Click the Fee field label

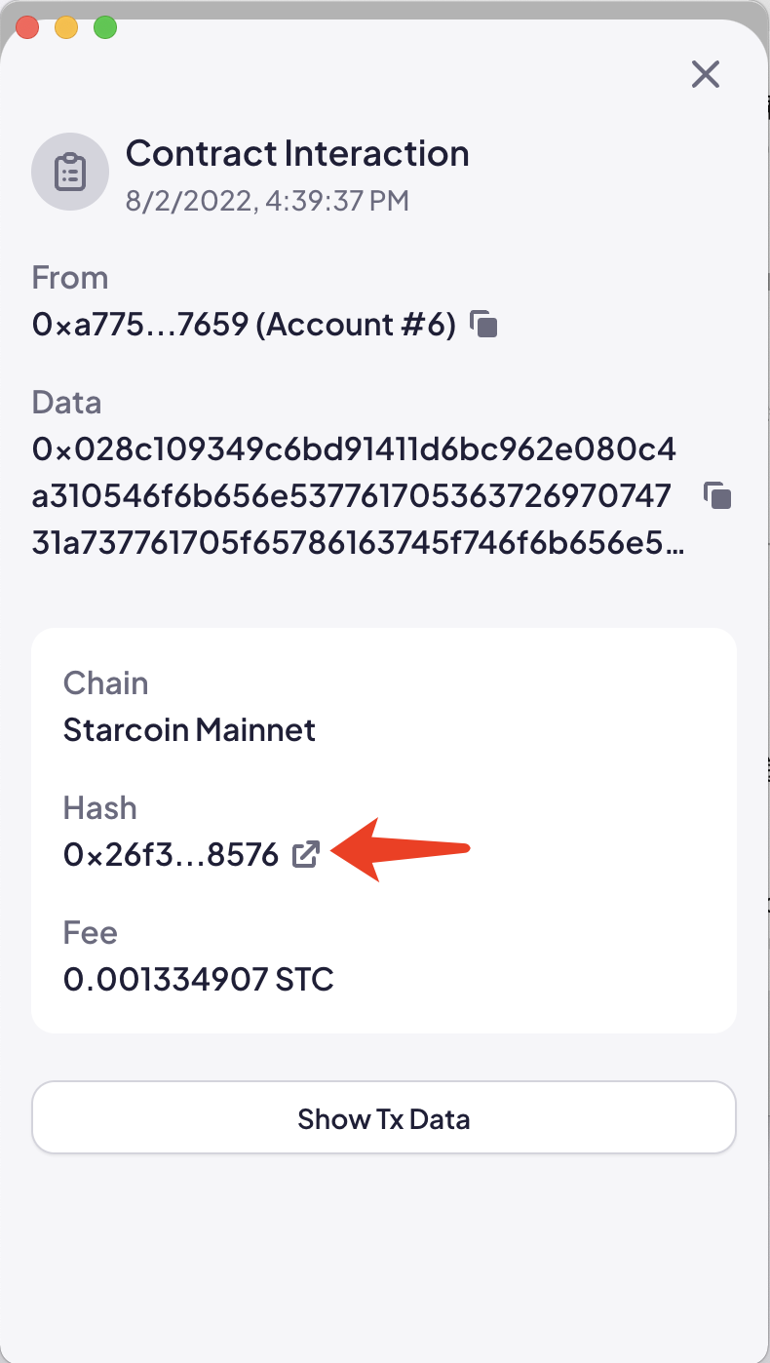tap(90, 933)
